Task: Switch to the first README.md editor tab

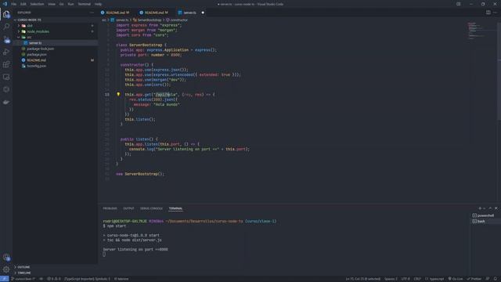Action: pyautogui.click(x=115, y=13)
